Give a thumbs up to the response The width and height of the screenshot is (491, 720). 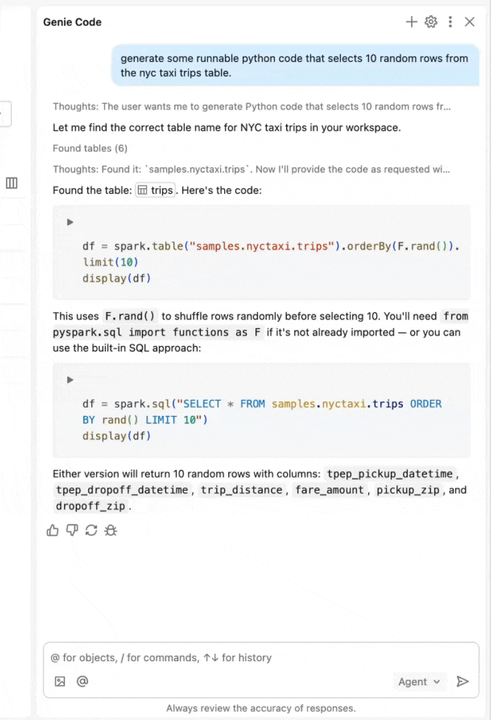point(53,530)
